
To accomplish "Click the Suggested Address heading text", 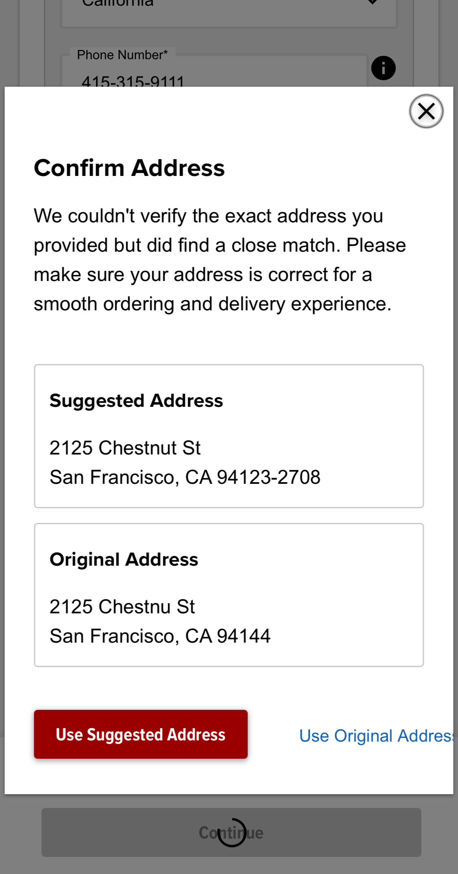I will coord(136,401).
